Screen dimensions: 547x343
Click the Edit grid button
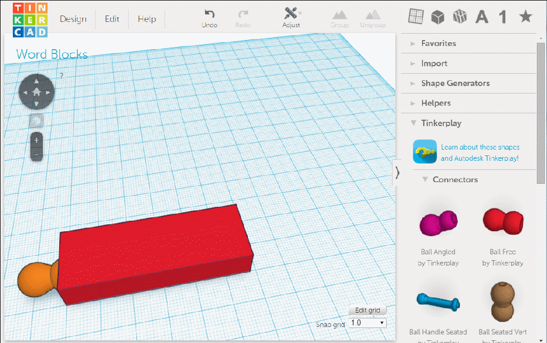pos(368,310)
